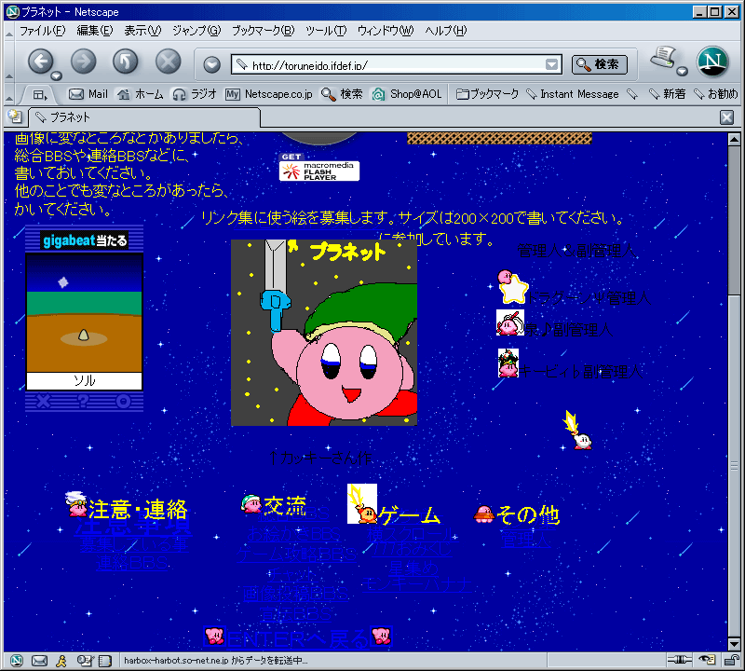
Task: Open the ブックマーク(B) menu
Action: pos(264,31)
